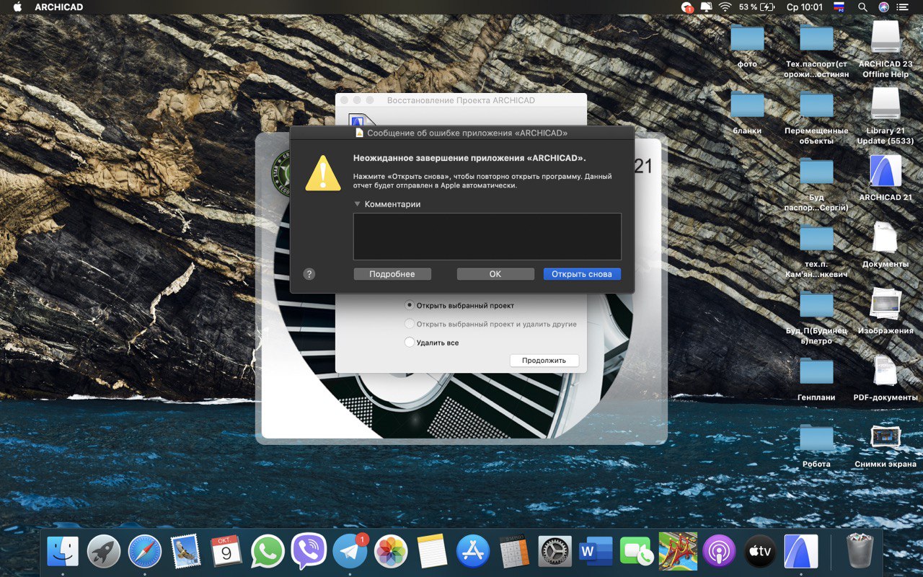Collapse the "Комментарии" disclosure triangle
The width and height of the screenshot is (923, 577).
[x=357, y=204]
